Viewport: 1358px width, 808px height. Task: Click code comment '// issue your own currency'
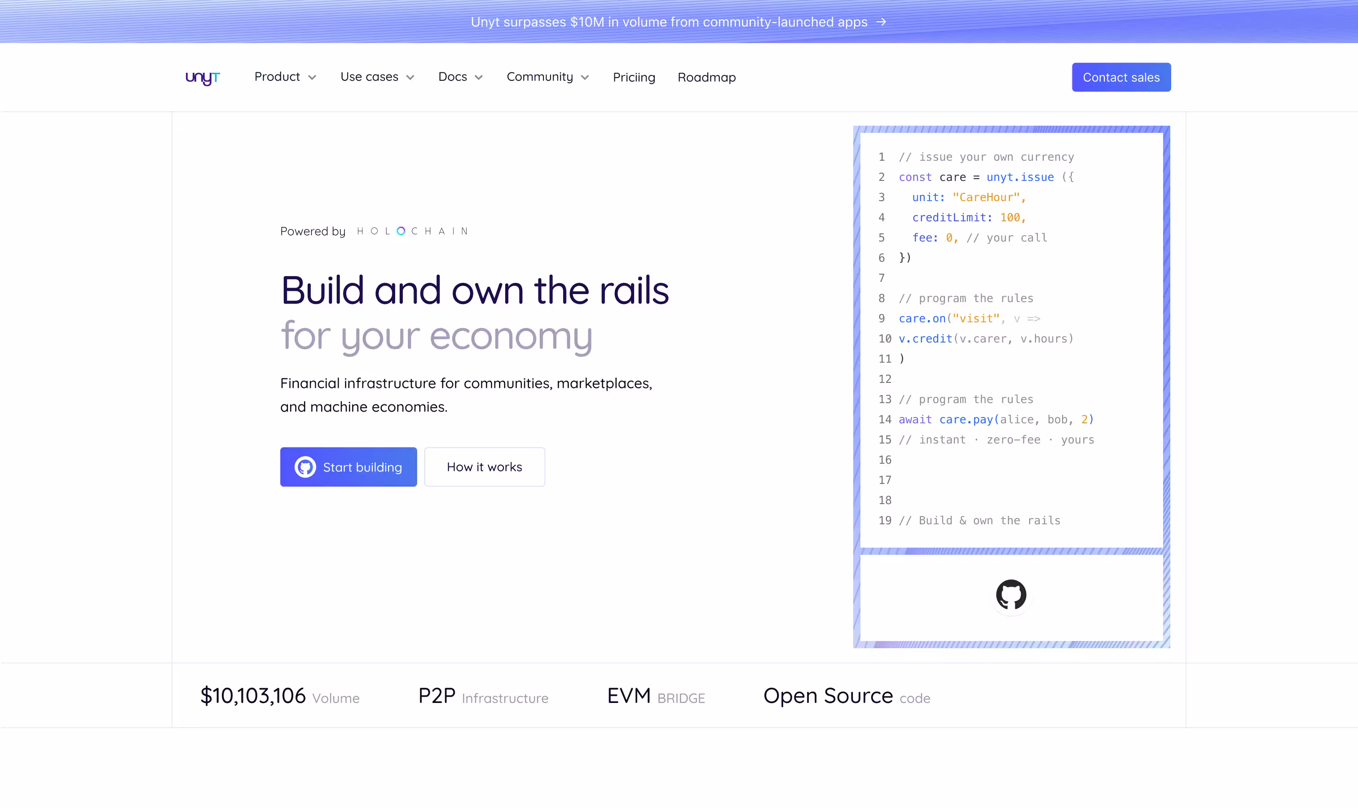(986, 157)
